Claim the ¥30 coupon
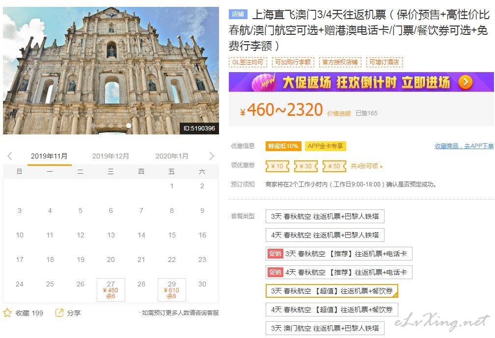The image size is (495, 338). click(305, 166)
